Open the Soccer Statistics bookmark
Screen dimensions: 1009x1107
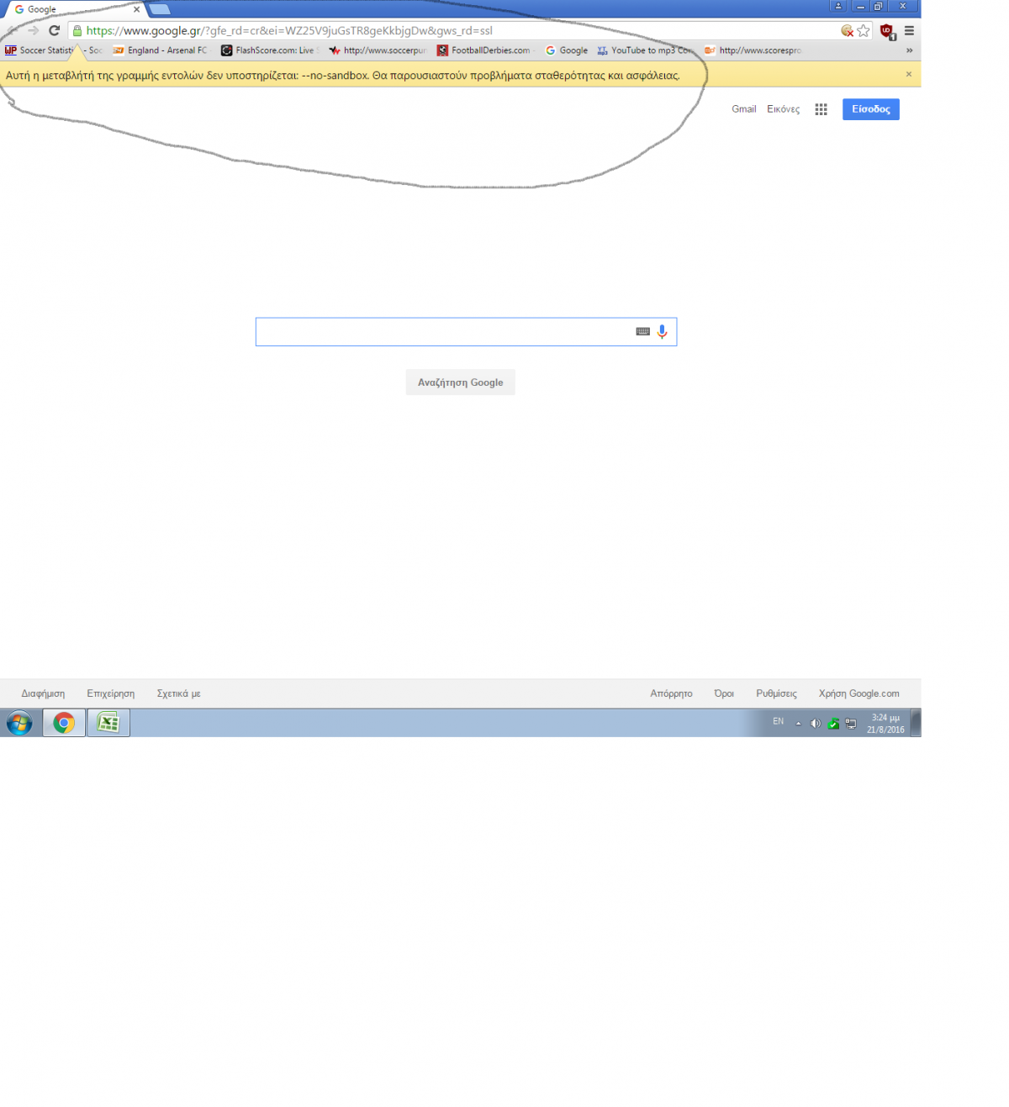[x=54, y=50]
